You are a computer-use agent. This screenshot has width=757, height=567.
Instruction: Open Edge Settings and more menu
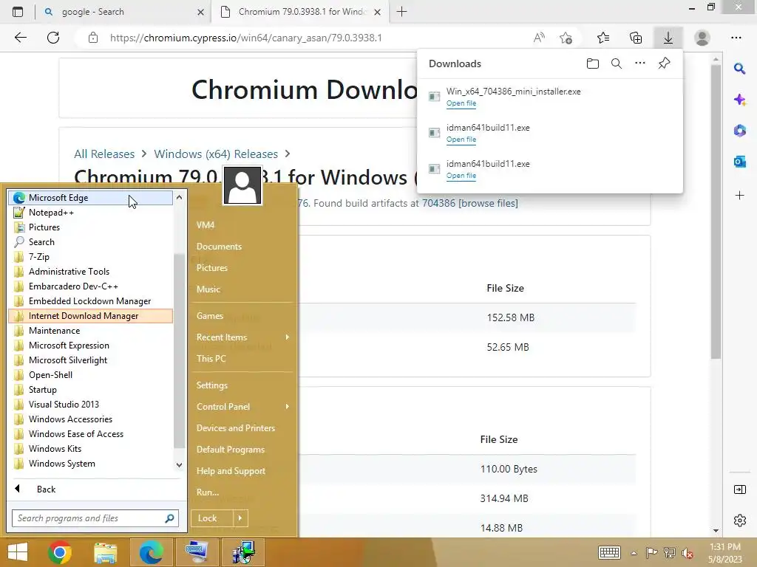[x=736, y=38]
